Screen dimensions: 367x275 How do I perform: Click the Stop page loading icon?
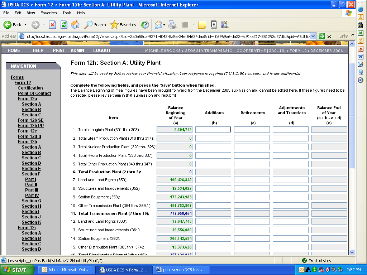point(52,25)
